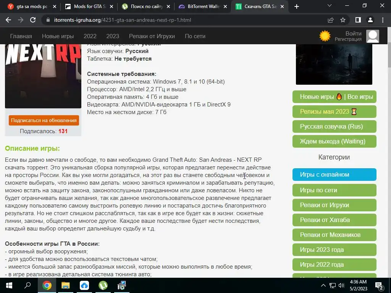Click 'Новые игры | Все игры' sidebar button
This screenshot has width=391, height=293.
pyautogui.click(x=334, y=97)
